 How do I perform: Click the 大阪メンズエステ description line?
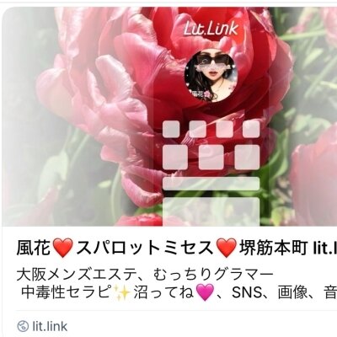click(x=145, y=276)
